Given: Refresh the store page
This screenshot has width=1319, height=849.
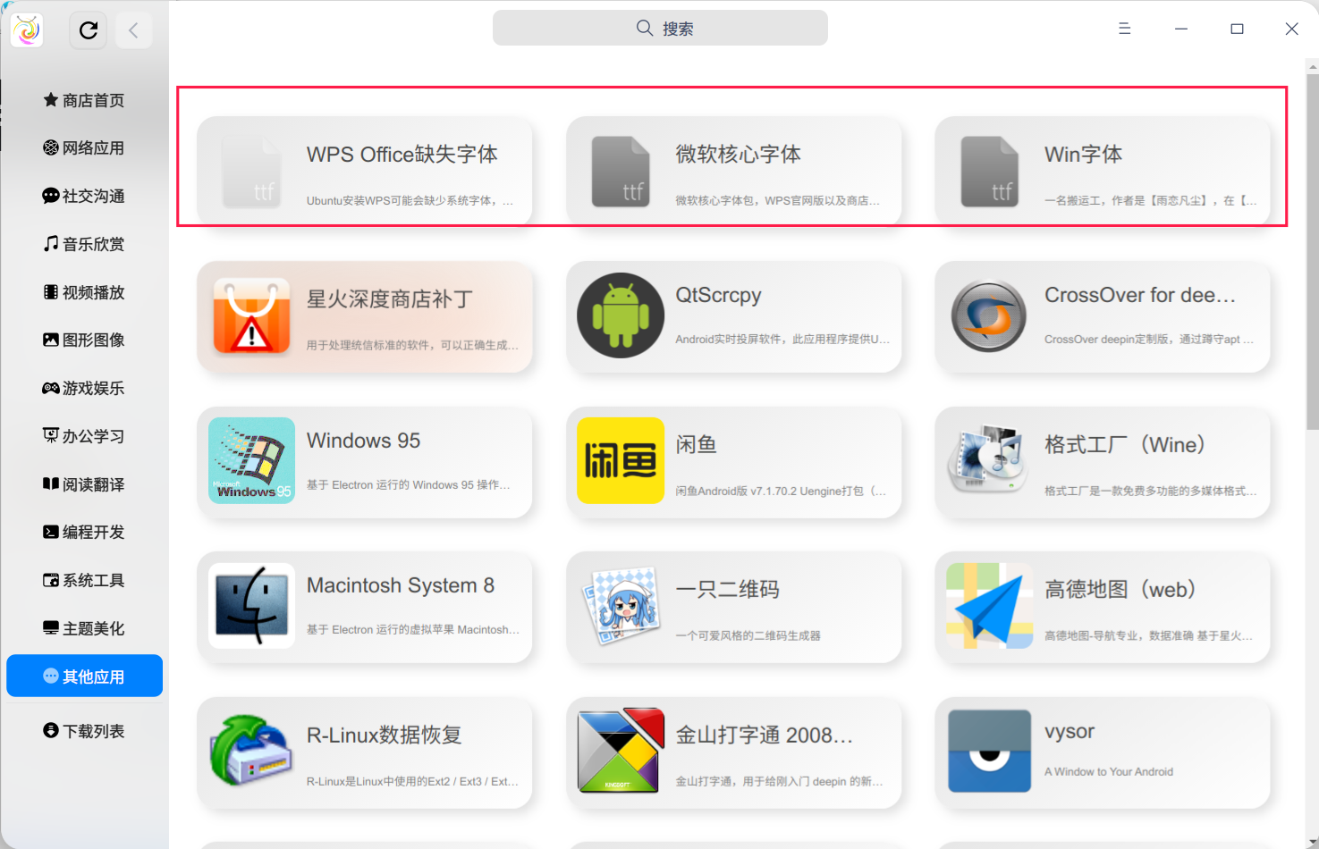Looking at the screenshot, I should (88, 29).
